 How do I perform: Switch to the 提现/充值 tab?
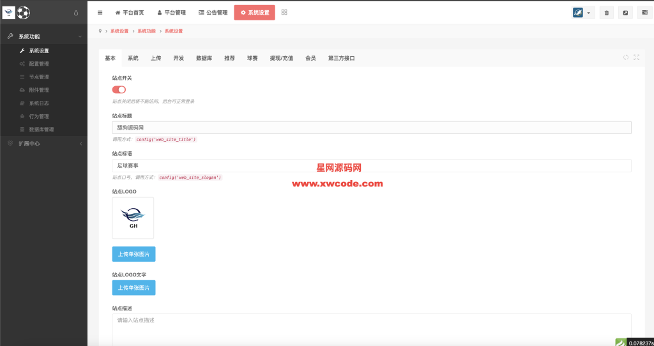(x=281, y=58)
